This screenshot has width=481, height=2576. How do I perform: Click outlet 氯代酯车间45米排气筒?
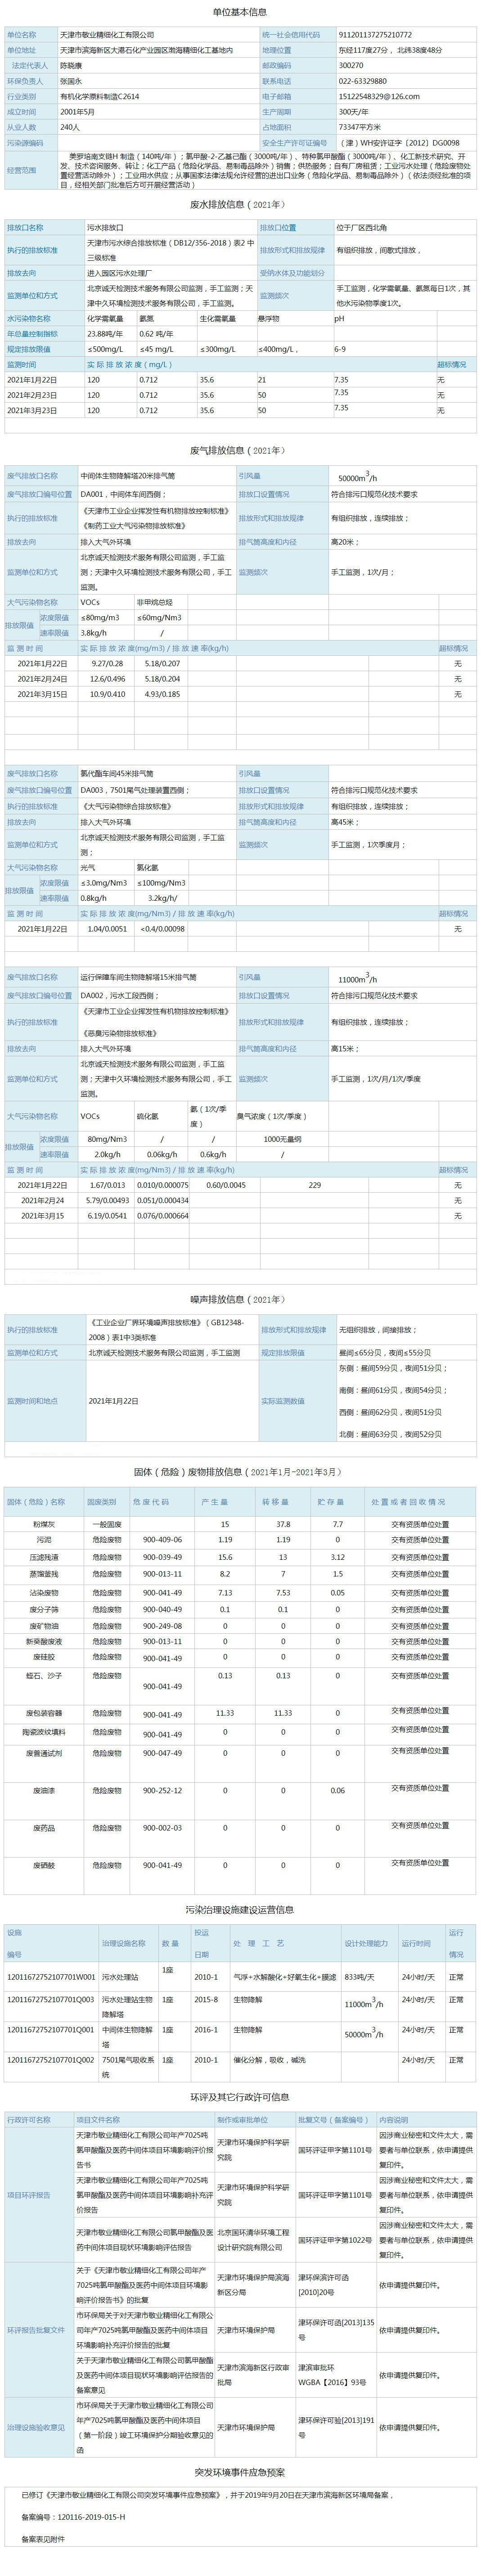coord(117,773)
